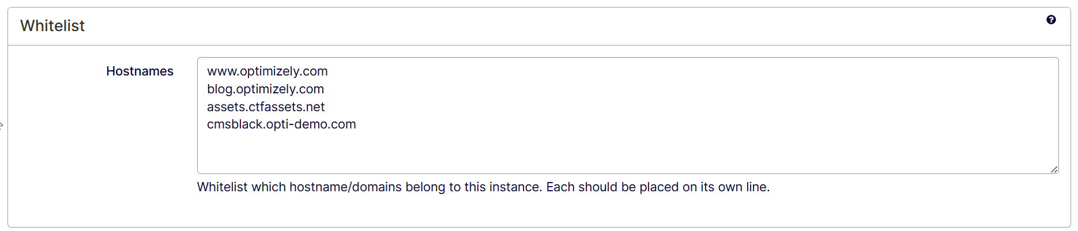Click the Whitelist hostname description text
1078x231 pixels.
tap(483, 187)
